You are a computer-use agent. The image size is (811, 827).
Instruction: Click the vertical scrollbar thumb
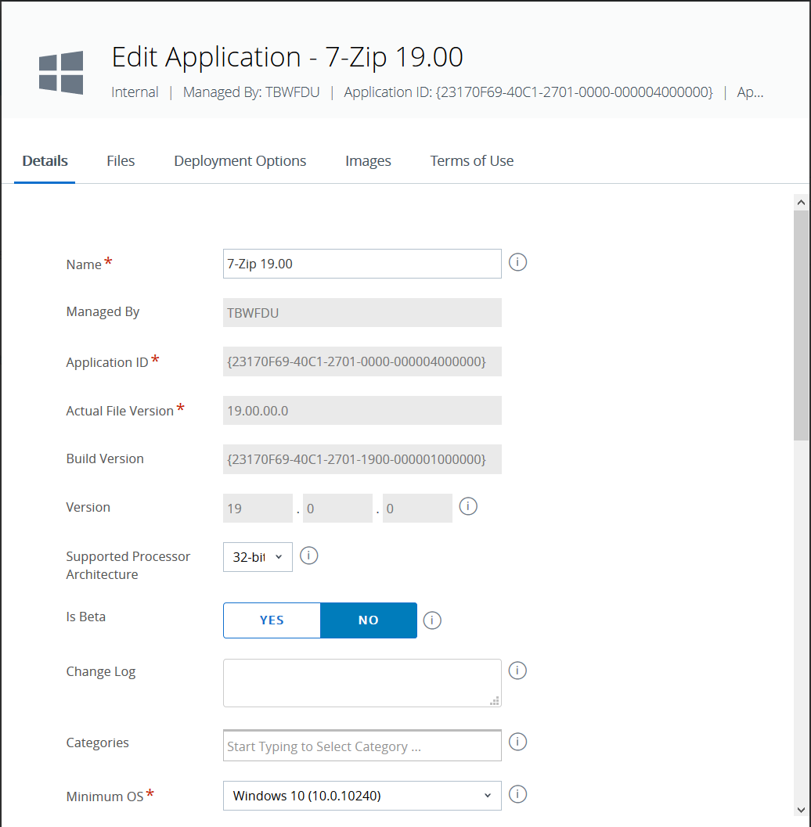click(x=801, y=325)
